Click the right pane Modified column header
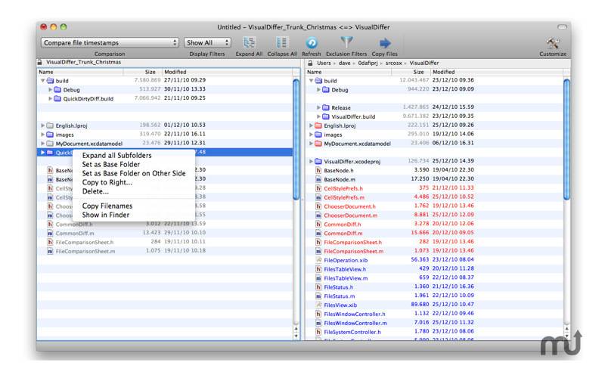This screenshot has width=605, height=378. [497, 72]
